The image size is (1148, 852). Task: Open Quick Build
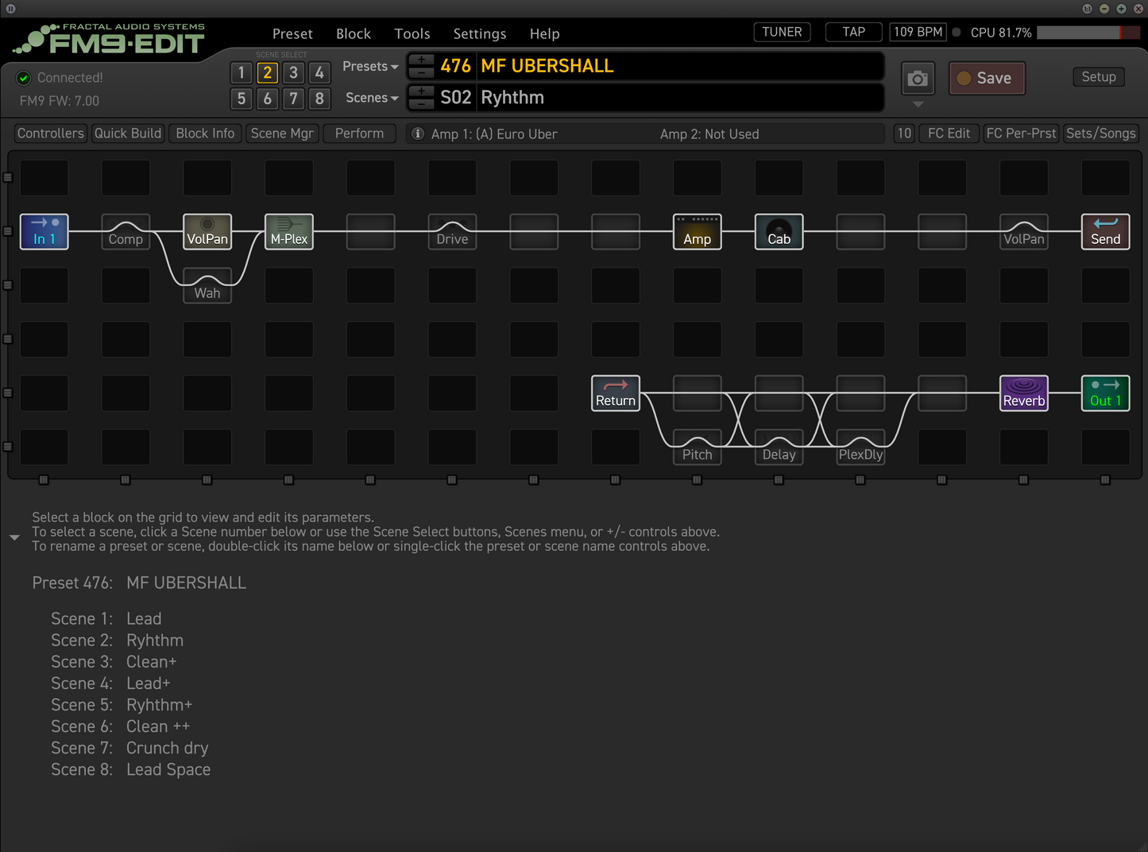tap(128, 134)
